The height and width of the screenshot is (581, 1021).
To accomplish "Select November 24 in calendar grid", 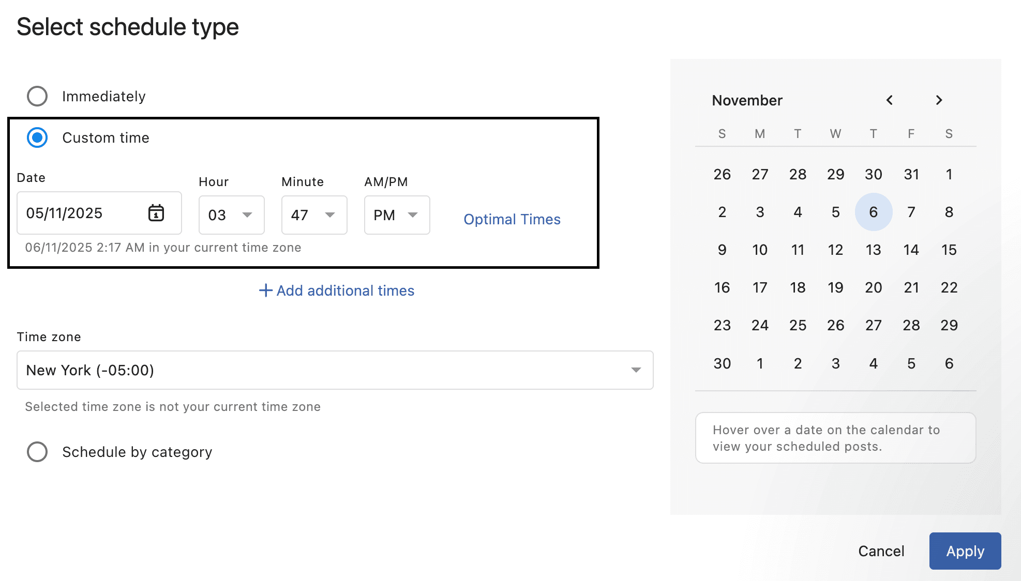I will (x=760, y=325).
